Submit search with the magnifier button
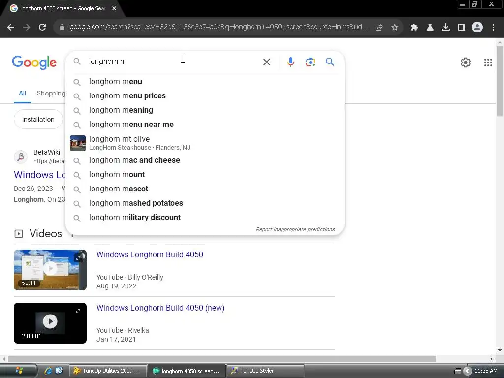Viewport: 504px width, 378px height. pyautogui.click(x=330, y=62)
